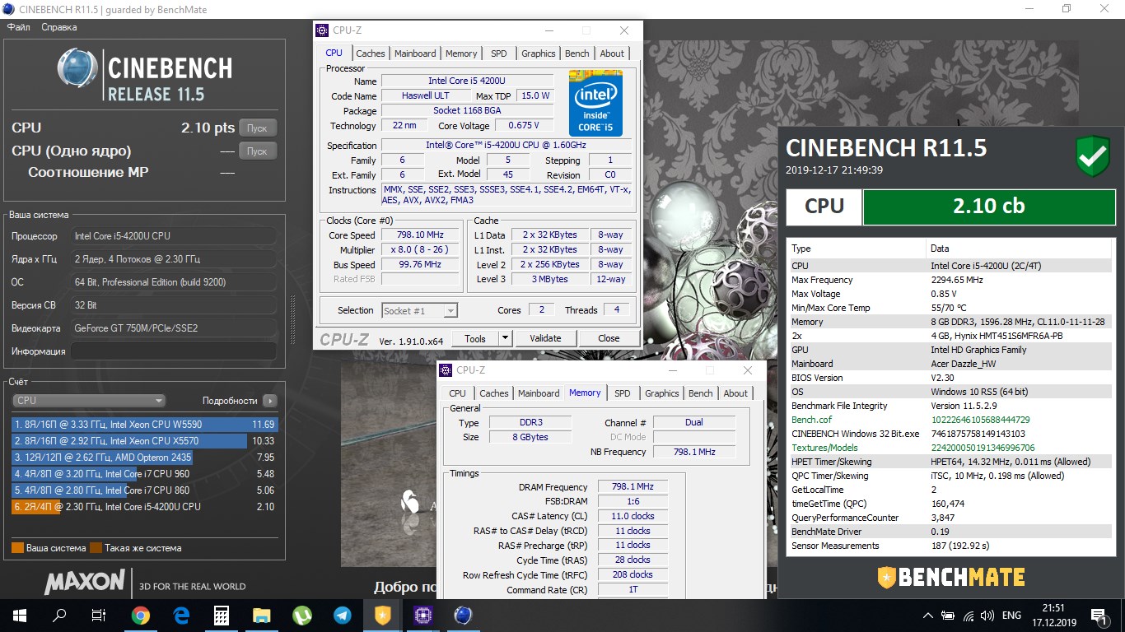Select Bench tab in lower CPU-Z window
Screen dimensions: 1125x632
(701, 393)
